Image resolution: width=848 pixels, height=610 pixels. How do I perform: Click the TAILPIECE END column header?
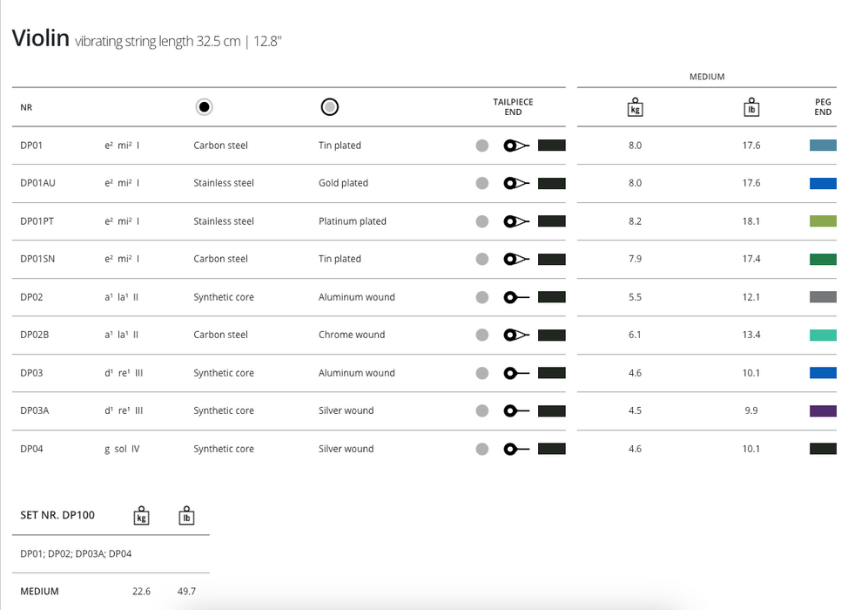(x=513, y=107)
